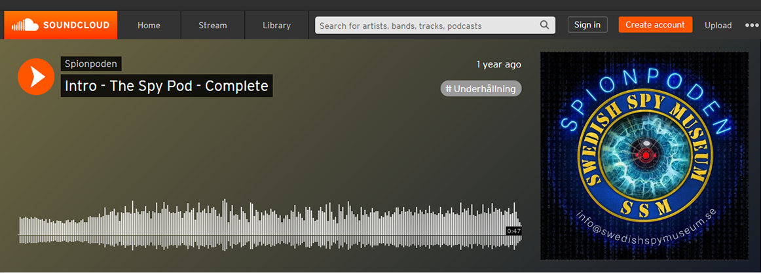The height and width of the screenshot is (273, 761).
Task: Open the Stream tab
Action: click(x=213, y=26)
